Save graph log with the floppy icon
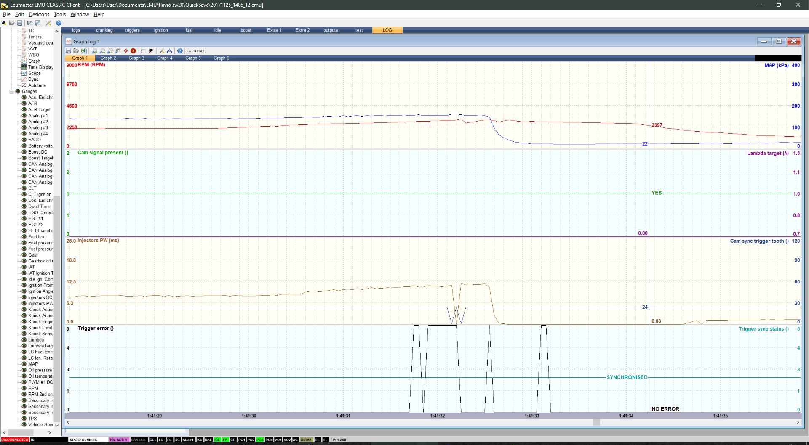The height and width of the screenshot is (445, 809). pos(69,51)
